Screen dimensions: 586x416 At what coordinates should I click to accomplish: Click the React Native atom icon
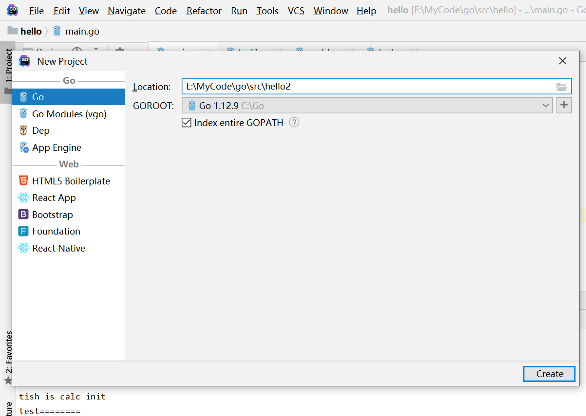23,248
